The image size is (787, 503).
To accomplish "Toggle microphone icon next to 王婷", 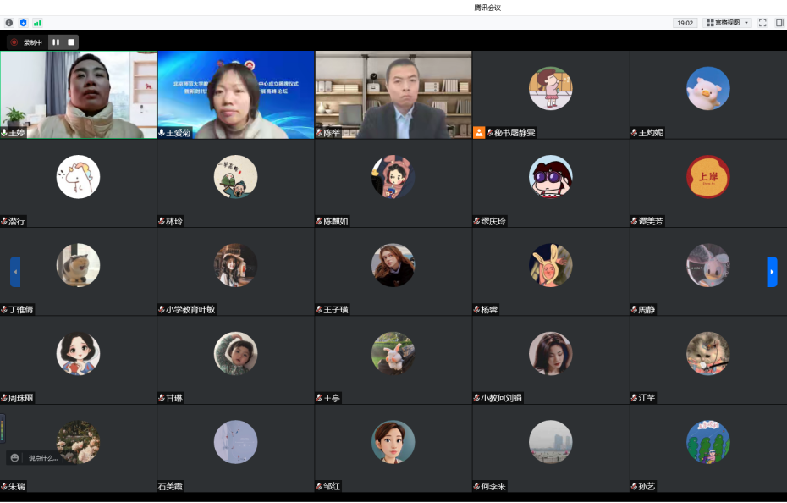I will point(4,133).
